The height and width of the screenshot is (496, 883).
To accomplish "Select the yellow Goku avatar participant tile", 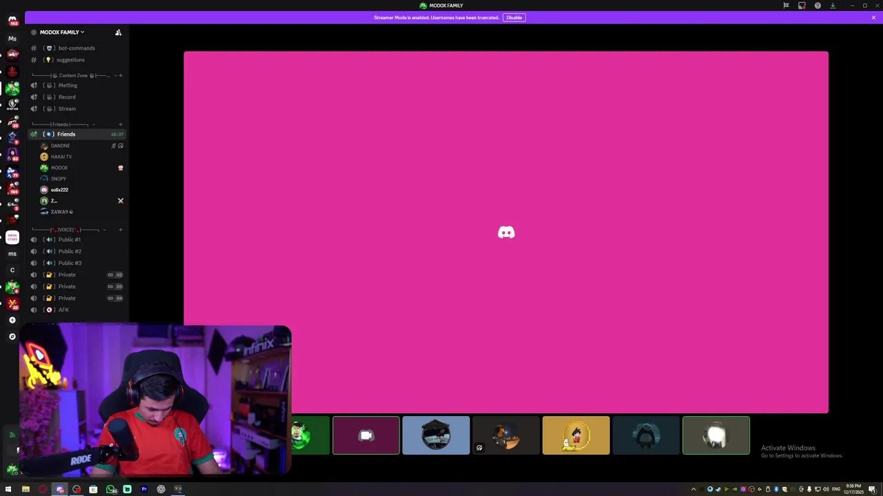I will pos(575,435).
